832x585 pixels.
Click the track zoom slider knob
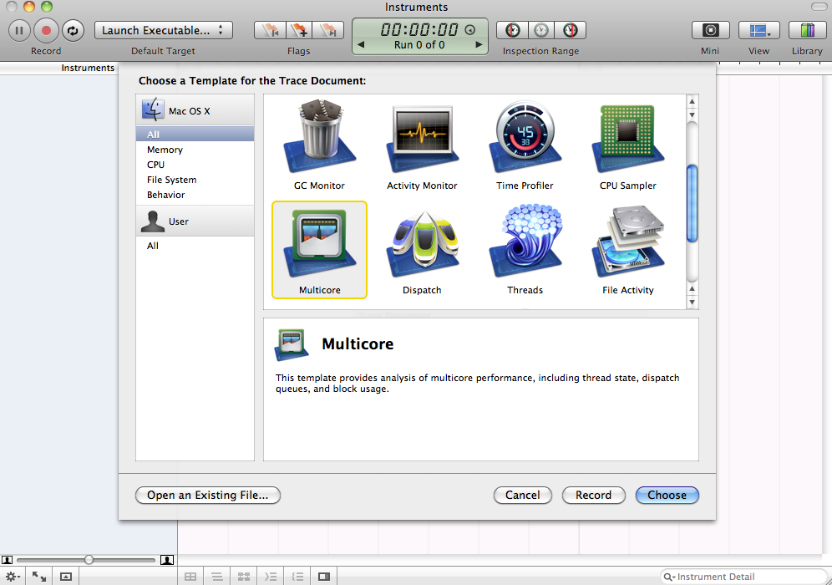click(x=89, y=559)
